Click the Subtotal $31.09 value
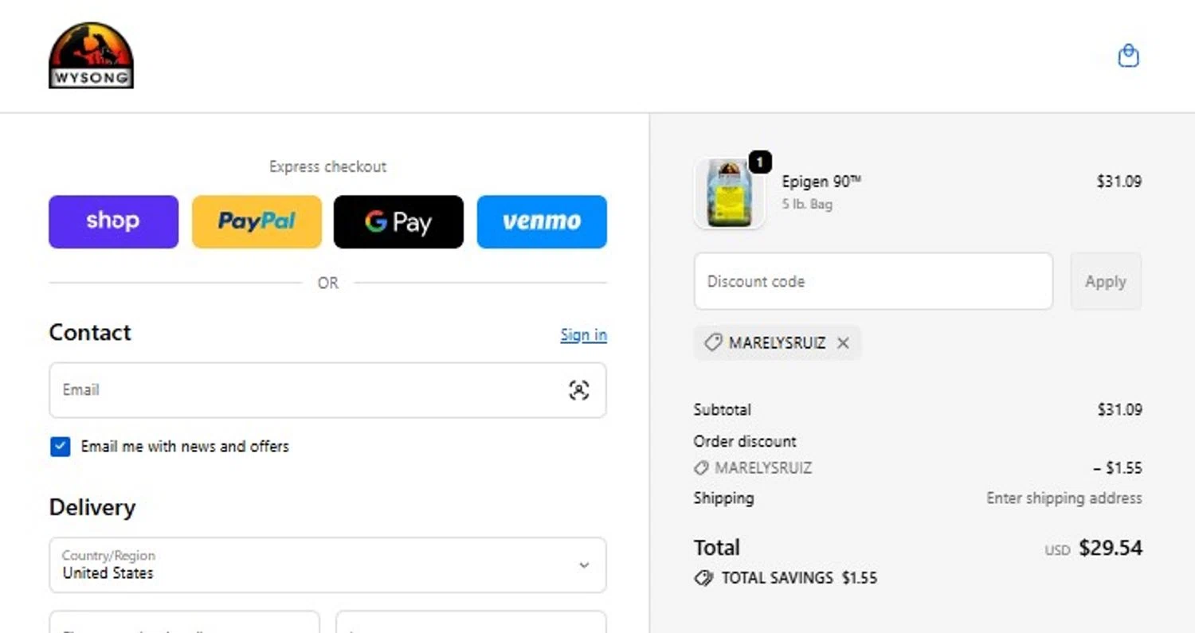 tap(1119, 410)
